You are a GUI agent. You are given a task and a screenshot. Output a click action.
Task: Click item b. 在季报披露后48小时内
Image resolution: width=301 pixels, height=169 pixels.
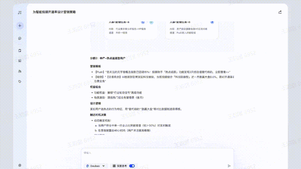[123, 130]
